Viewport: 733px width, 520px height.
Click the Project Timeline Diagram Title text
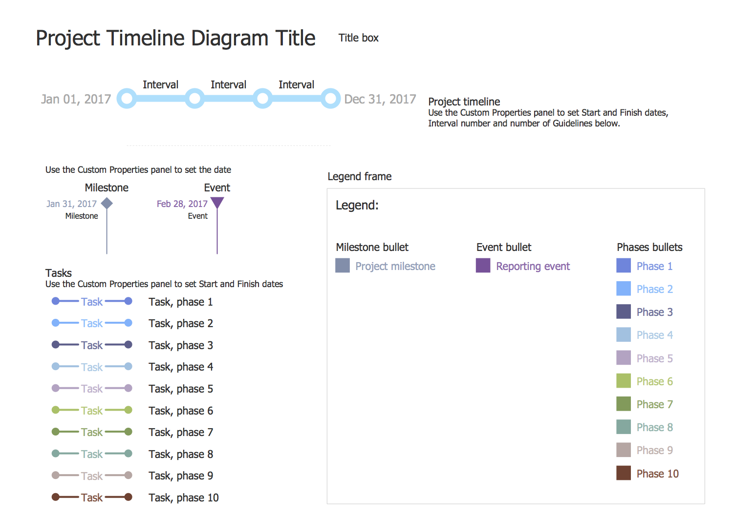(175, 38)
